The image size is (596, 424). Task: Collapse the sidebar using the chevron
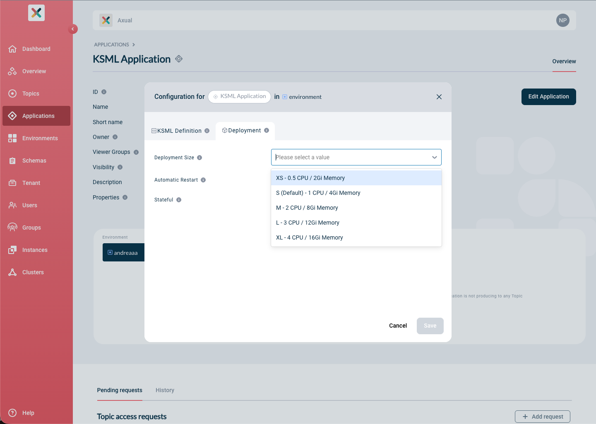click(73, 29)
